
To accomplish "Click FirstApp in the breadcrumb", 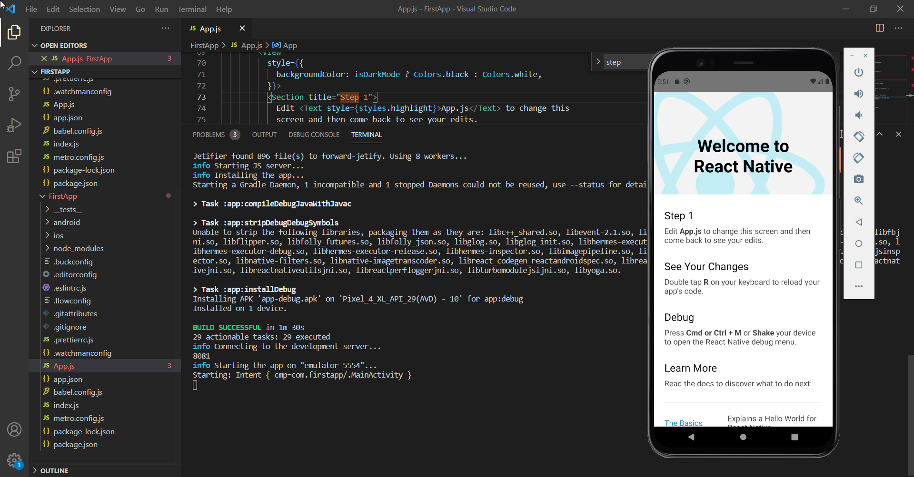I will click(x=204, y=45).
